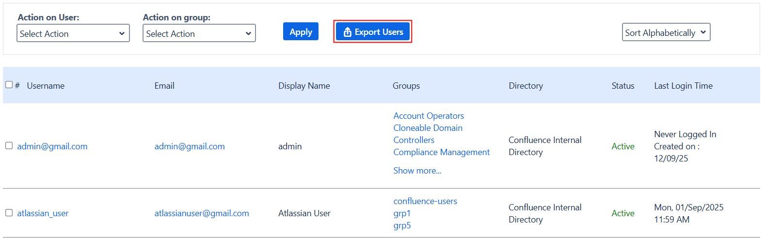Open the Action on group dropdown

click(x=199, y=33)
